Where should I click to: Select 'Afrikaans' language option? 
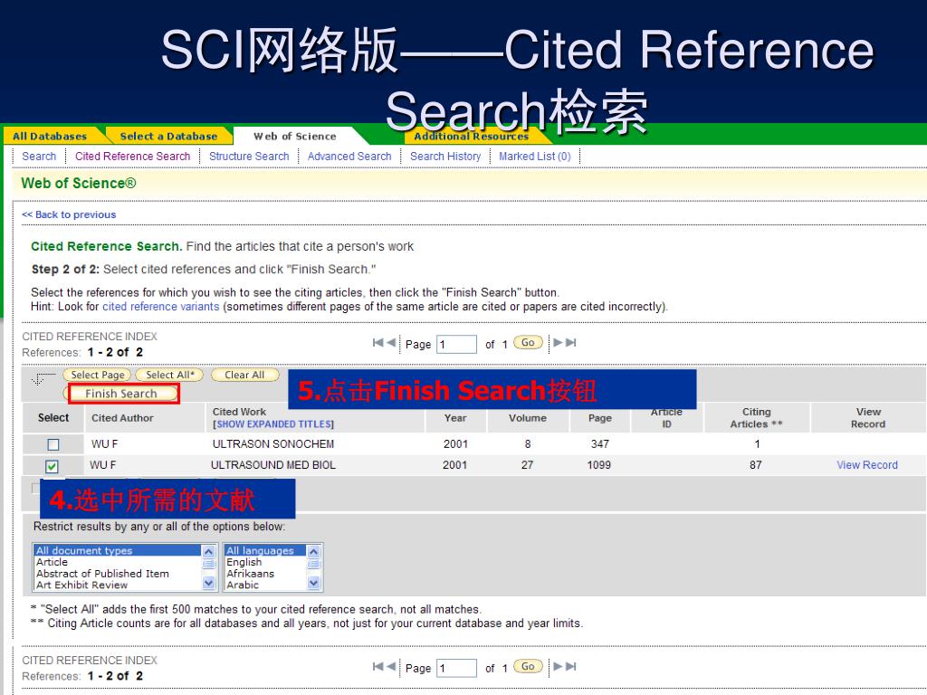pyautogui.click(x=265, y=573)
